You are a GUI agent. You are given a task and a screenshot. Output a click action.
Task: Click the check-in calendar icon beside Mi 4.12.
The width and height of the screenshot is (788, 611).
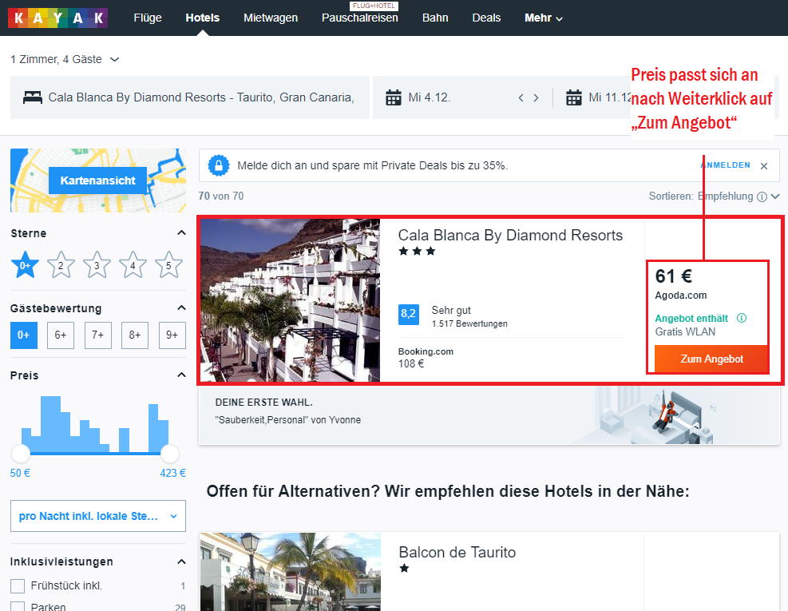click(394, 97)
